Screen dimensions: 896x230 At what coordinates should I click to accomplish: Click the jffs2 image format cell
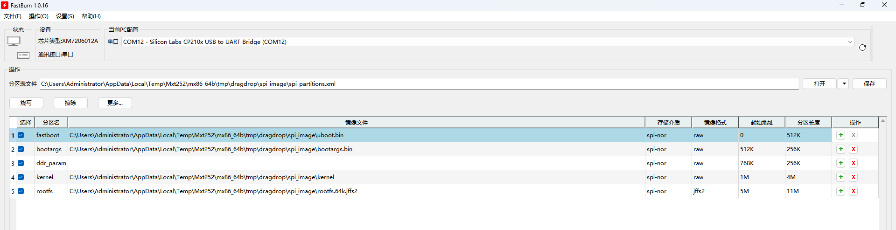(x=715, y=191)
